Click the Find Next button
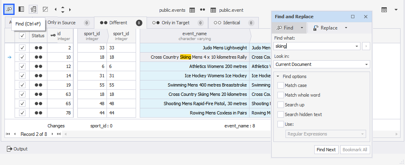Image resolution: width=405 pixels, height=165 pixels. (326, 150)
